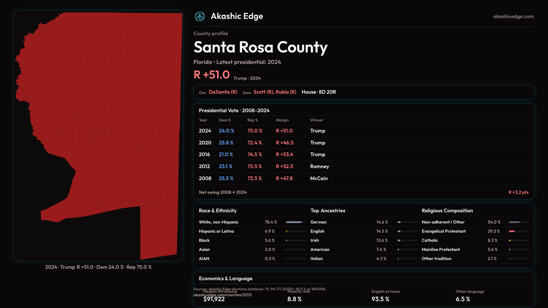Click the Margin column header
The image size is (548, 308).
point(282,120)
